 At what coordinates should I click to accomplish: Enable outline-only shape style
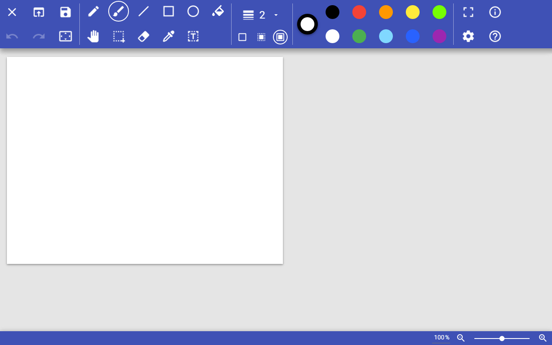click(x=242, y=38)
